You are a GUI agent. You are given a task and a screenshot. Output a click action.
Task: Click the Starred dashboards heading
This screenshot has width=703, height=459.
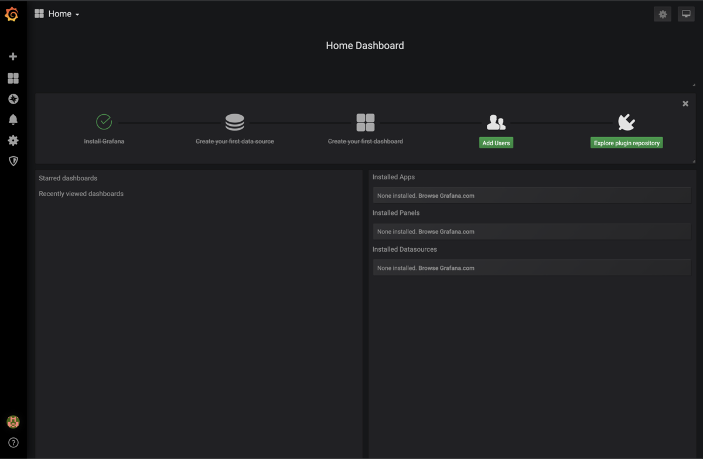(x=68, y=178)
